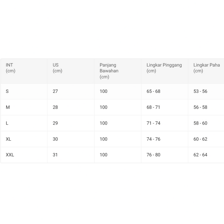Select thigh measurement 53 - 56 cell
Image resolution: width=224 pixels, height=224 pixels.
pyautogui.click(x=200, y=91)
